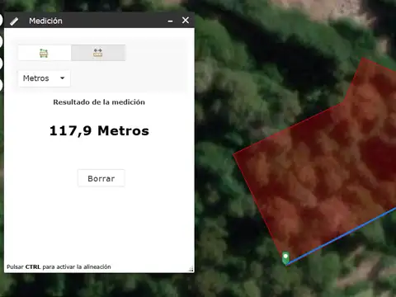Select the 117,9 Metros result text
This screenshot has width=396, height=297.
point(99,130)
